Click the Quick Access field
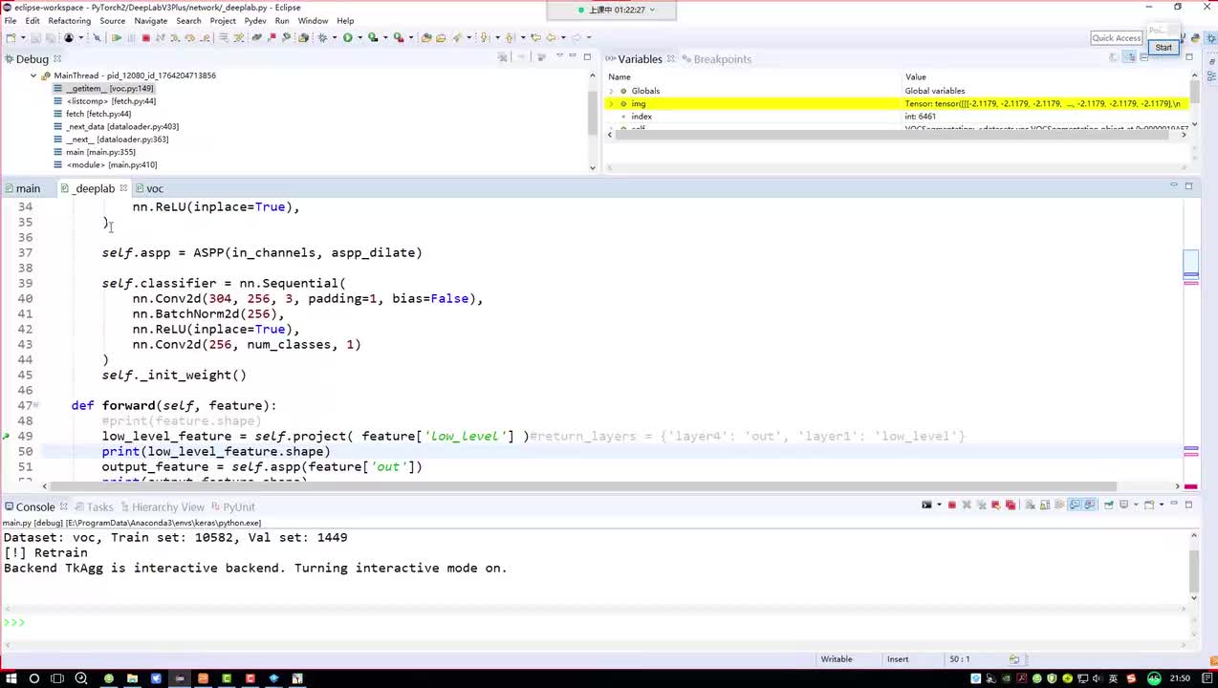This screenshot has width=1218, height=688. 1117,38
